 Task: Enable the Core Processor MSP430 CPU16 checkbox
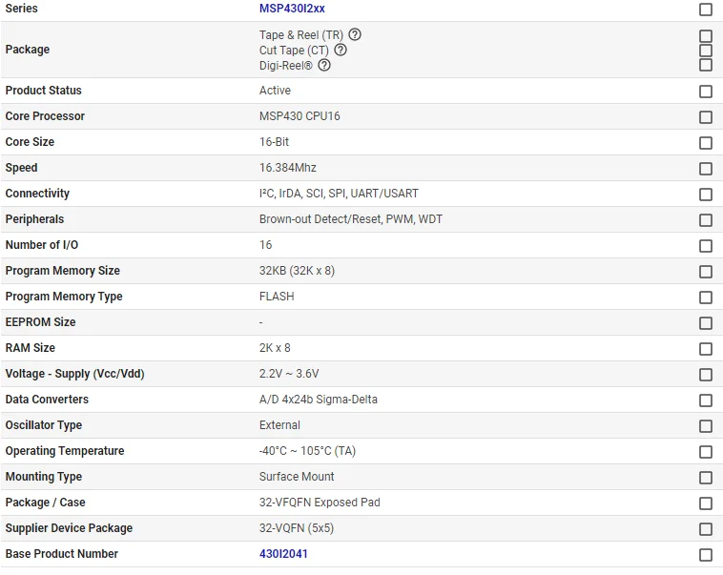coord(706,117)
